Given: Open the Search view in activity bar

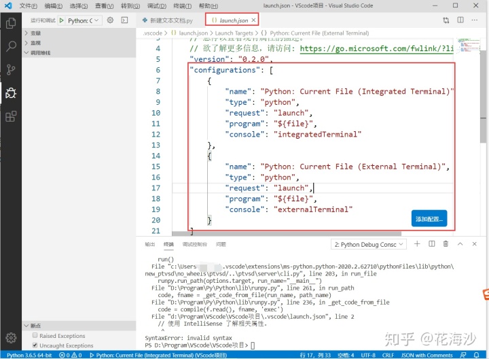Looking at the screenshot, I should pos(11,46).
